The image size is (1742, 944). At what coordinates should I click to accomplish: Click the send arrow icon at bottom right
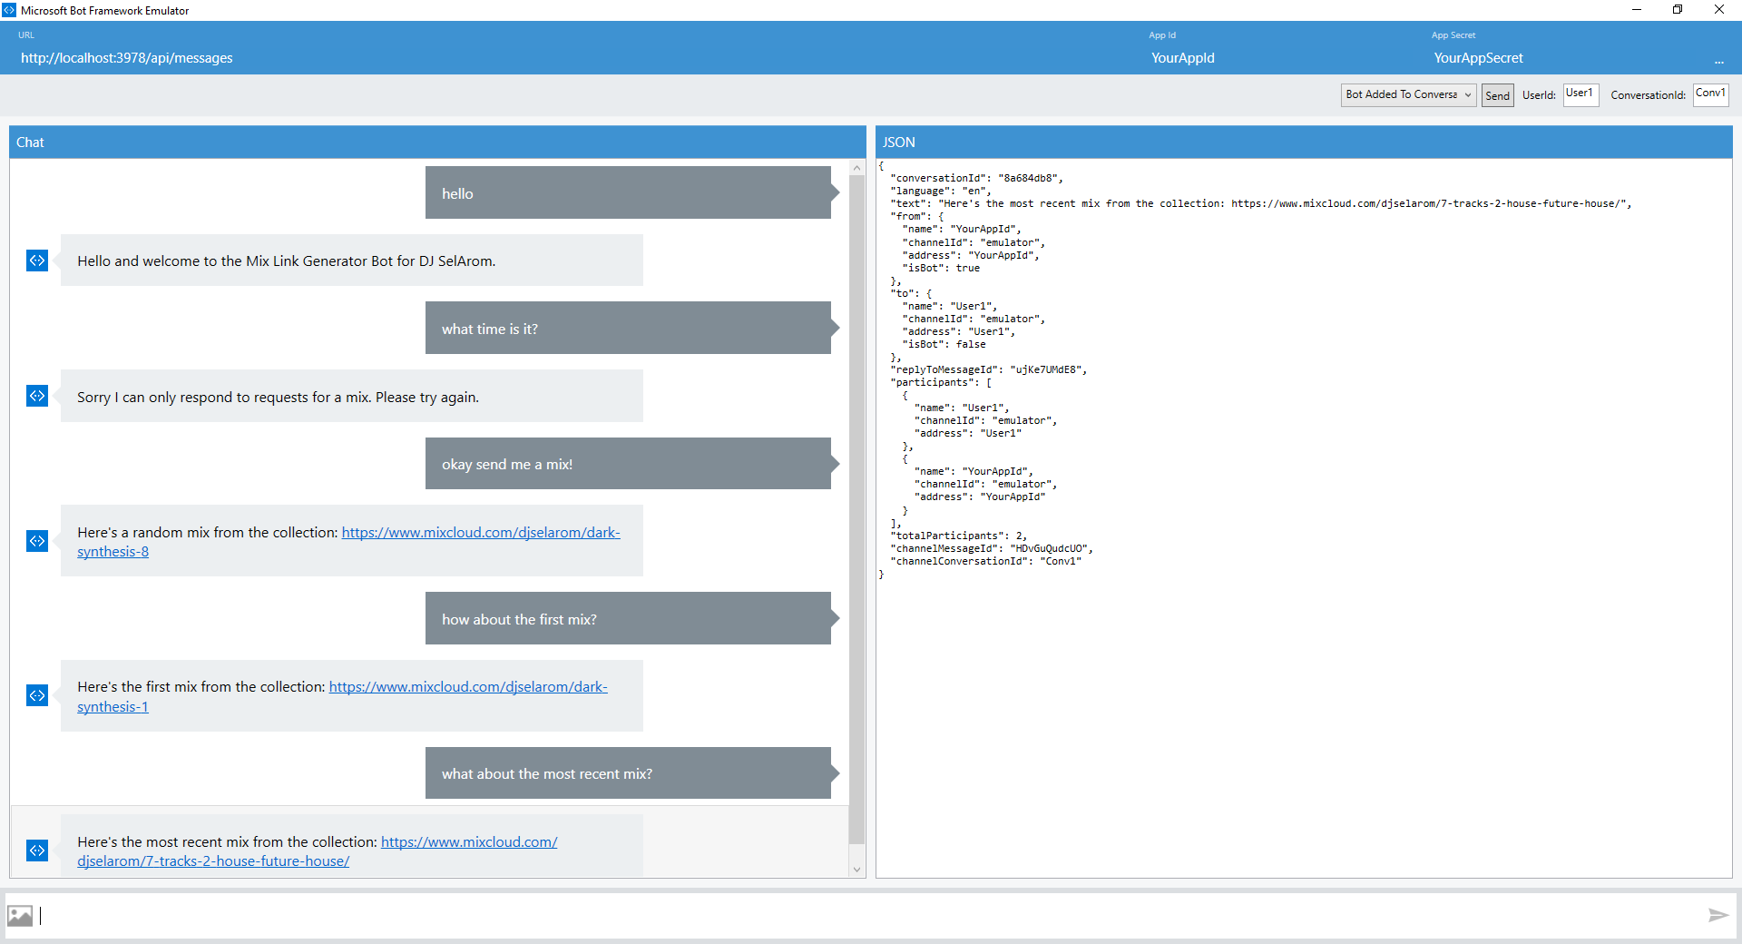click(1718, 915)
